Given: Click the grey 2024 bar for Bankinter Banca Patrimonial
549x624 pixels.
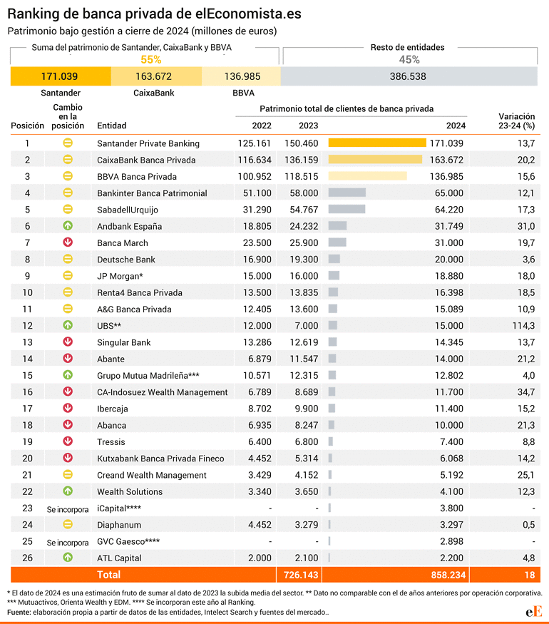Looking at the screenshot, I should pyautogui.click(x=347, y=193).
